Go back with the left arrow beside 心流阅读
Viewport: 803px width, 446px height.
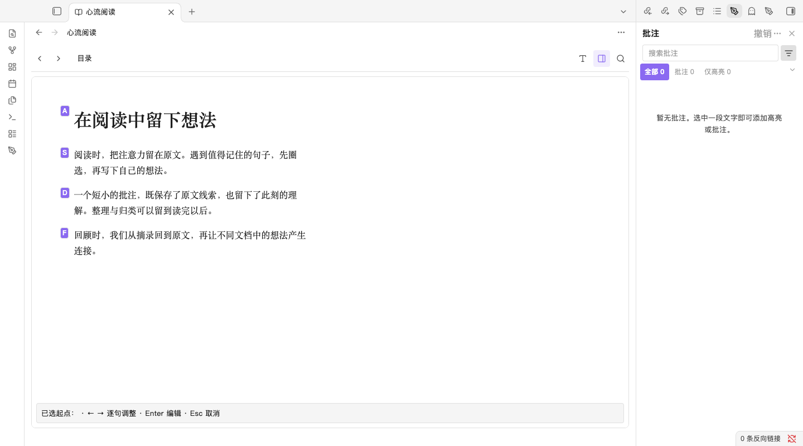pyautogui.click(x=39, y=32)
